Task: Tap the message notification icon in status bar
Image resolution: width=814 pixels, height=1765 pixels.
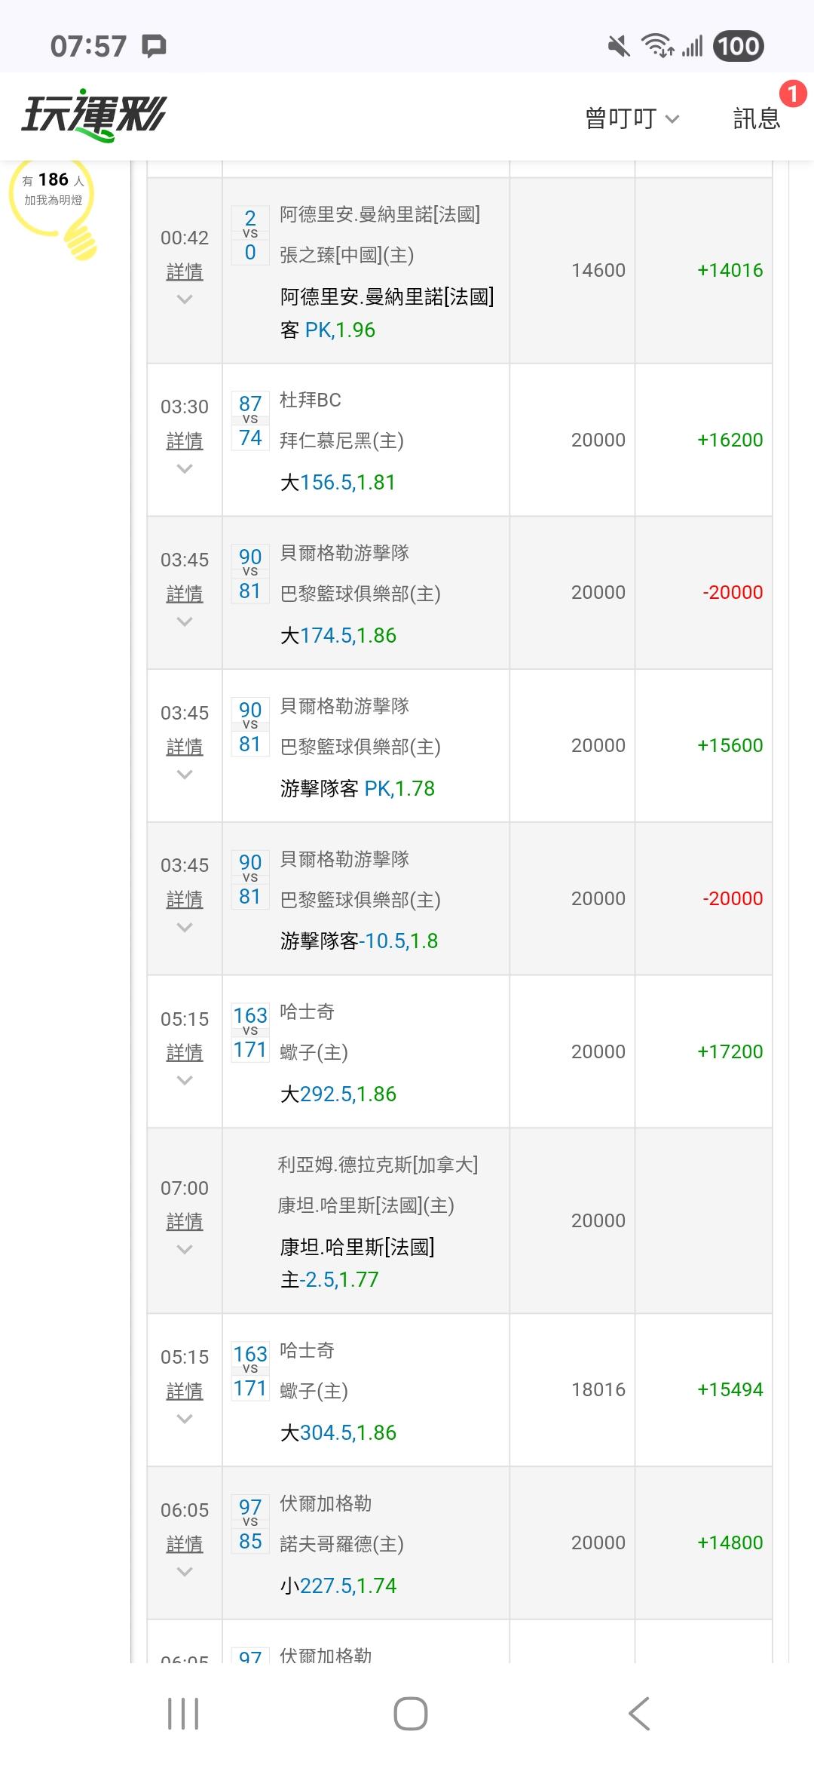Action: pos(155,46)
